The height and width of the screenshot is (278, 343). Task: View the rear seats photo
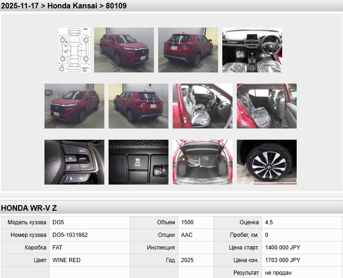(x=266, y=106)
